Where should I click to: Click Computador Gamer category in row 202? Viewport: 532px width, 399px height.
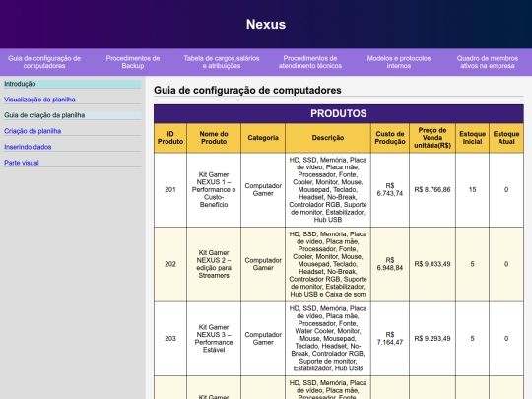[263, 264]
